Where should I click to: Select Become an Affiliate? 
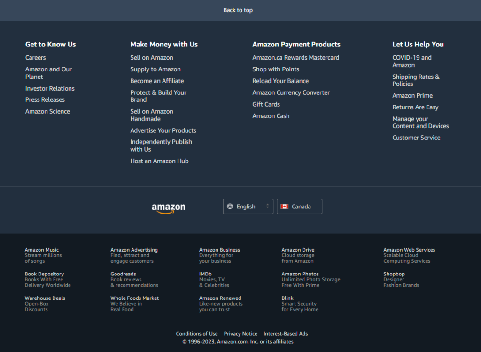pos(157,81)
